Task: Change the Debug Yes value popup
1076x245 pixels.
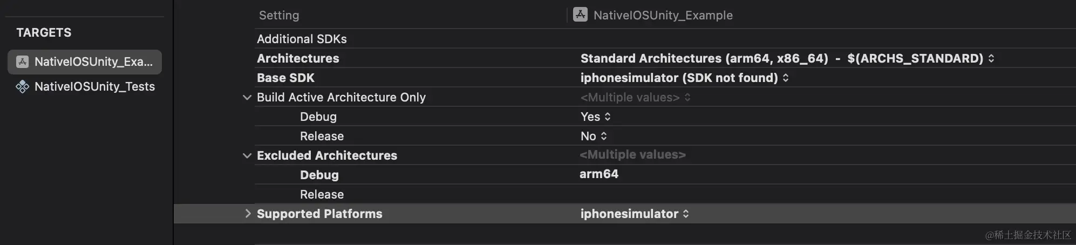Action: (596, 117)
